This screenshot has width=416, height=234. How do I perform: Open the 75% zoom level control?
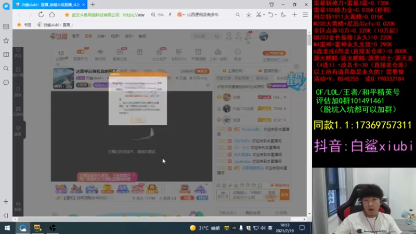(x=158, y=15)
